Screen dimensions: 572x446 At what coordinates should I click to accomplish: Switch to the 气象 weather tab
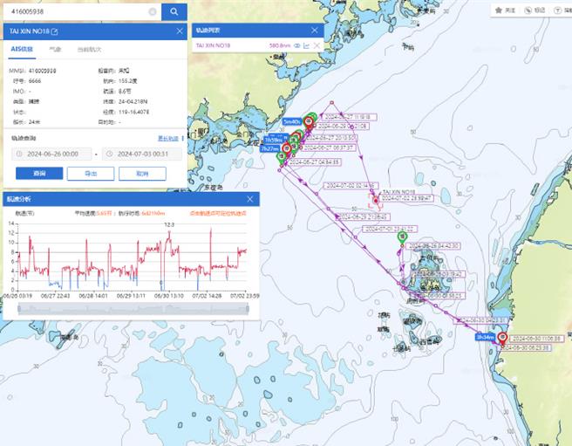coord(55,50)
